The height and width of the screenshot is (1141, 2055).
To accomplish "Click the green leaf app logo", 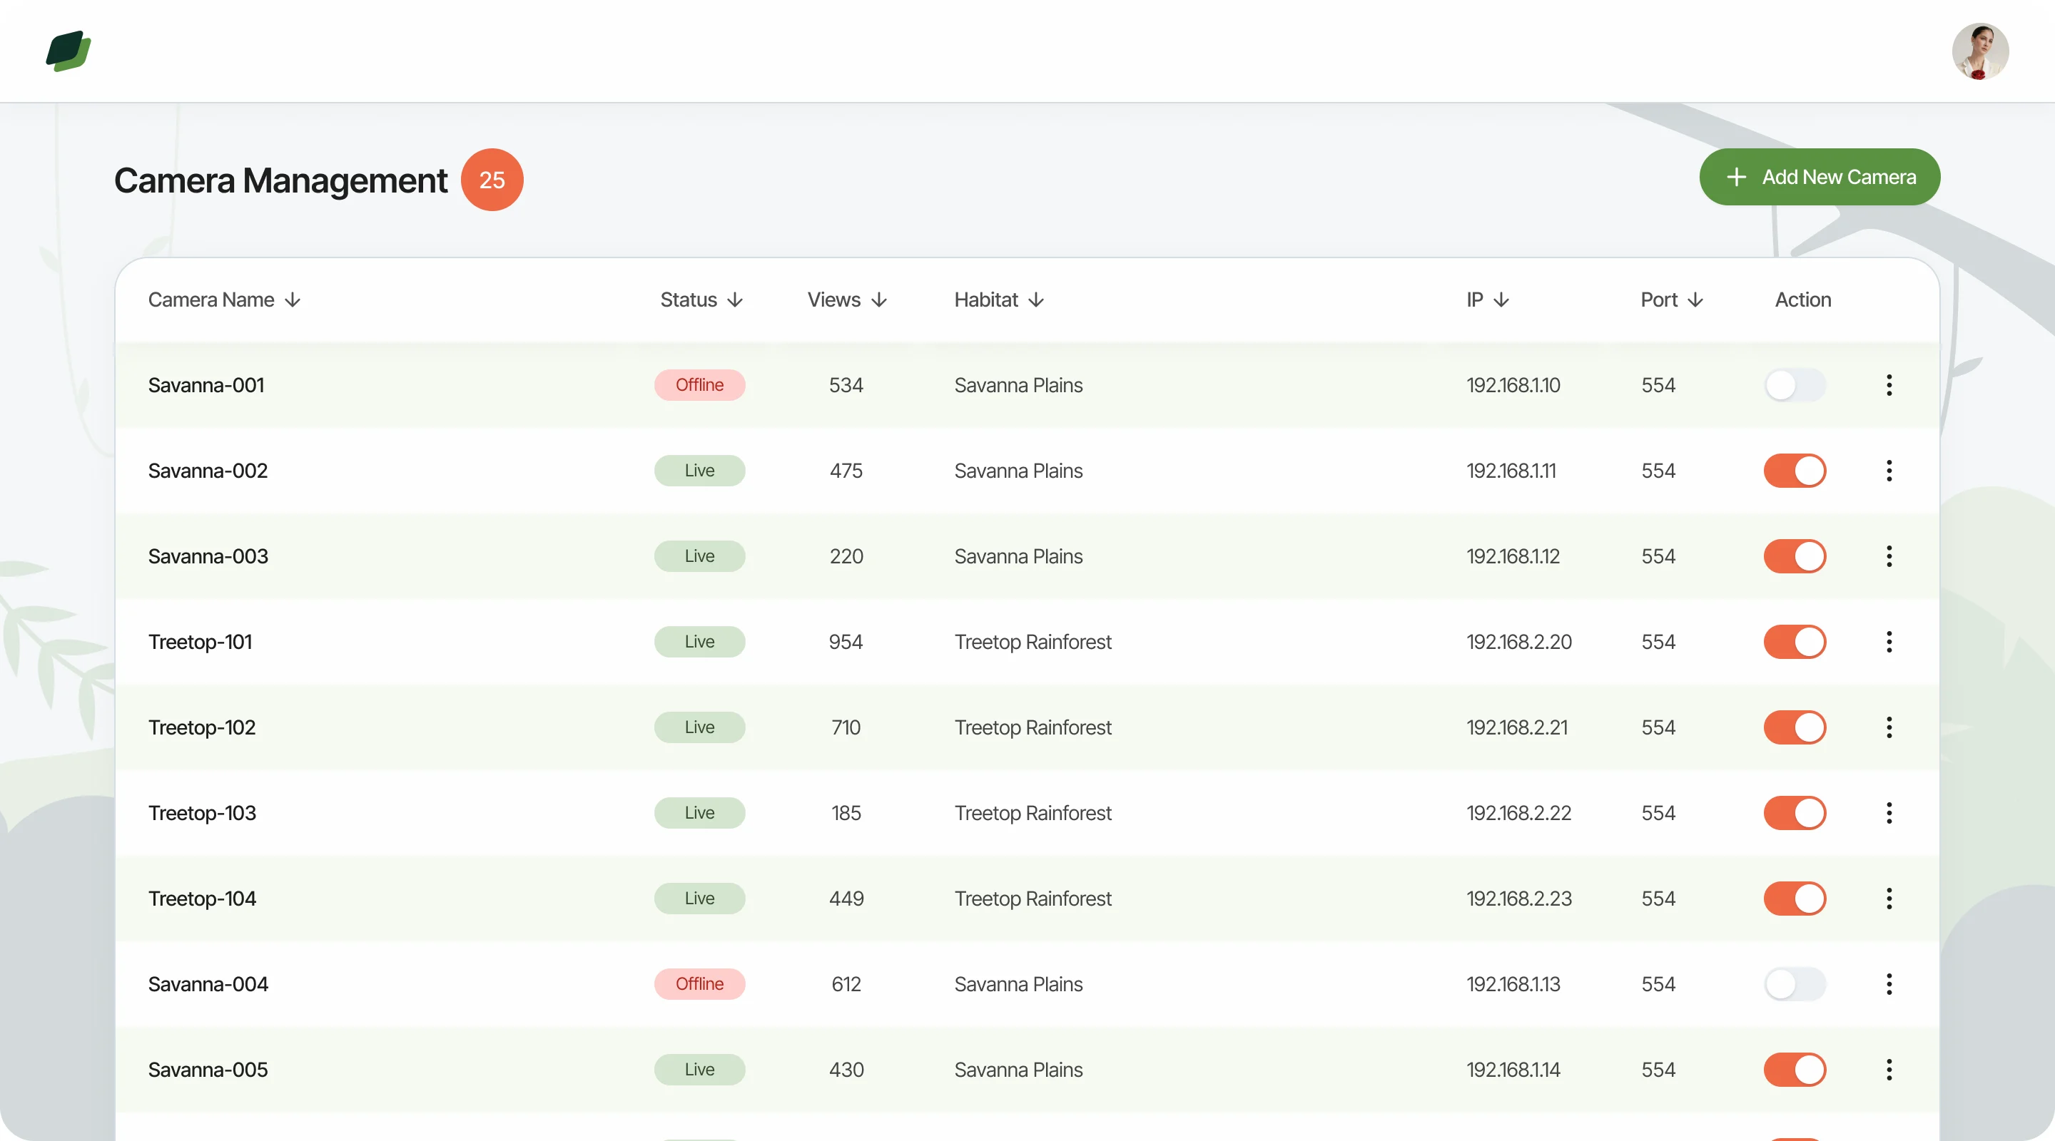I will (68, 51).
